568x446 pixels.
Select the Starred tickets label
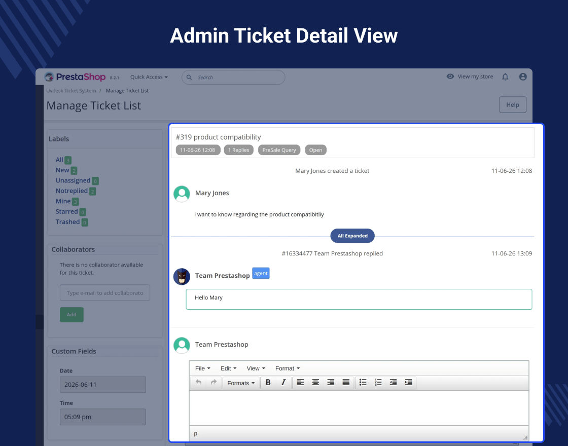pyautogui.click(x=66, y=211)
